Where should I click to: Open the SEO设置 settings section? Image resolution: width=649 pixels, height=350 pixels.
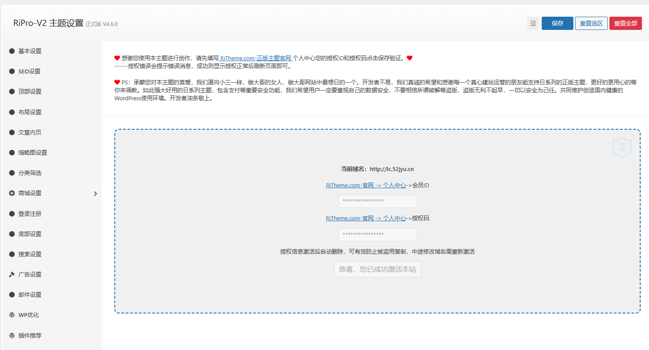pos(29,71)
